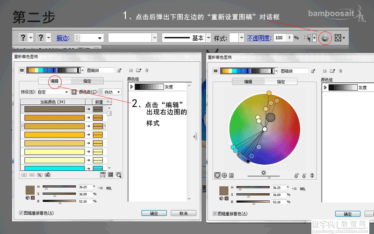Click the new row icon below the color list
Image resolution: width=374 pixels, height=234 pixels.
[x=48, y=175]
